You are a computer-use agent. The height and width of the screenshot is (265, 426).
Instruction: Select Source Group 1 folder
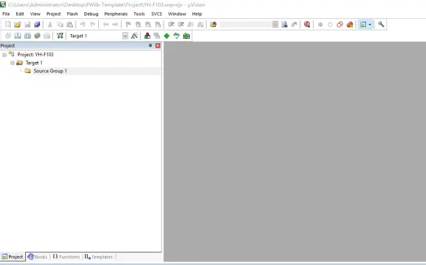point(50,71)
